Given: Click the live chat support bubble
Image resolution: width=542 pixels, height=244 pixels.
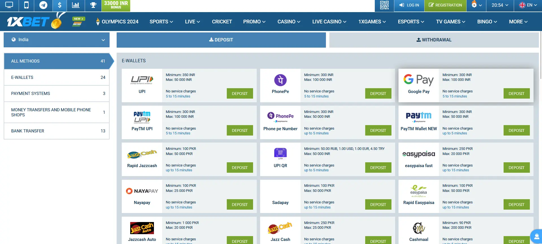Looking at the screenshot, I should click(536, 236).
